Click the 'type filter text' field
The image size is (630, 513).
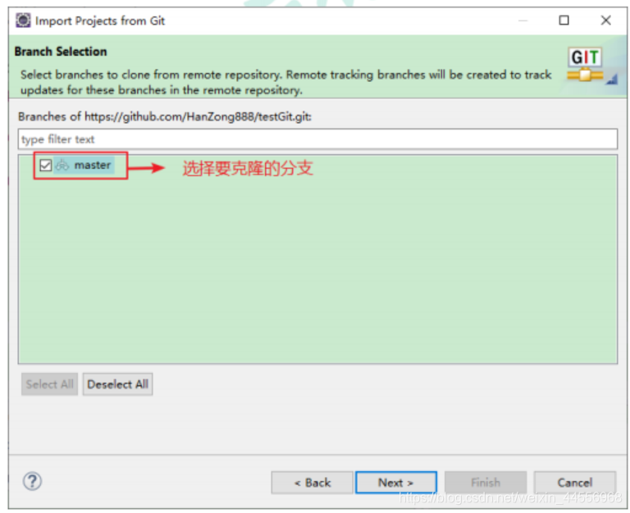[x=317, y=138]
